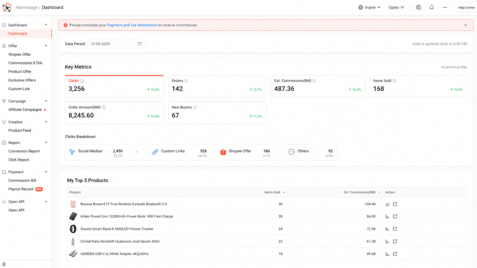Screen dimensions: 477x268
Task: Open share link for UGREEN USB-C adapter
Action: coord(395,254)
